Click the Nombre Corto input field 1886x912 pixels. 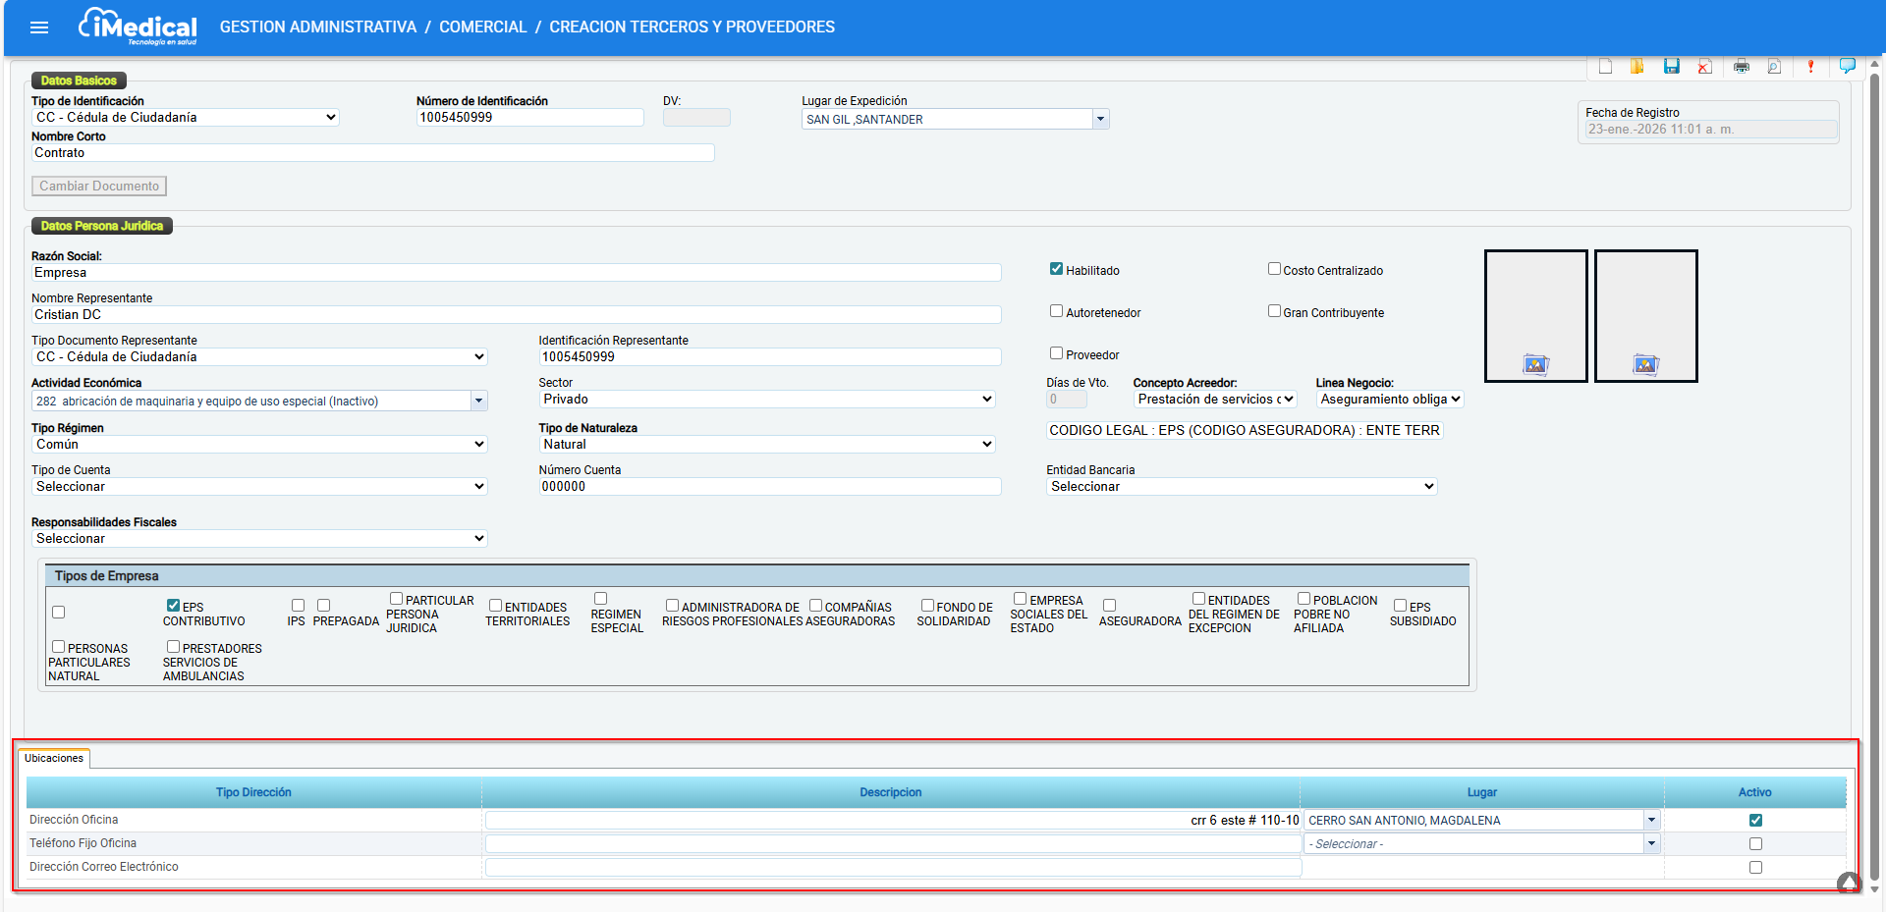373,153
